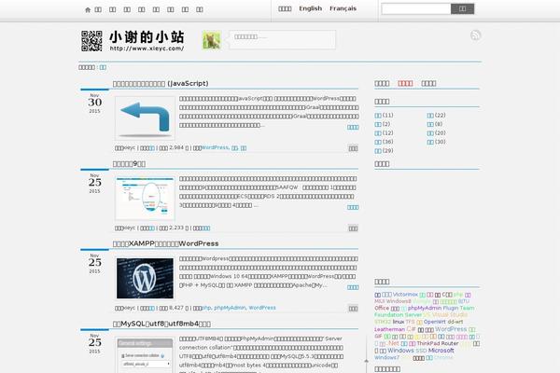Screen dimensions: 560x373
Task: Open the WordPress logo post thumbnail
Action: (145, 278)
